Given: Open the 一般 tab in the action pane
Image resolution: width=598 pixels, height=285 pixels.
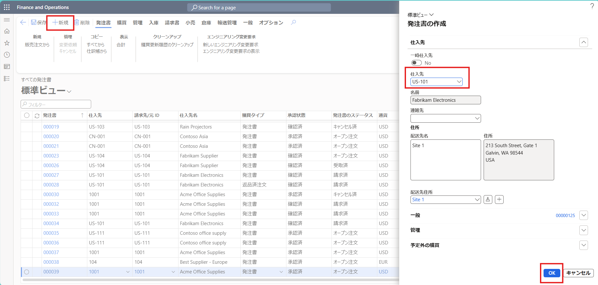Looking at the screenshot, I should coord(248,23).
